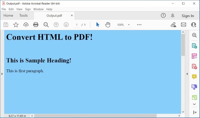Open the zoom level dropdown arrow

(129, 25)
